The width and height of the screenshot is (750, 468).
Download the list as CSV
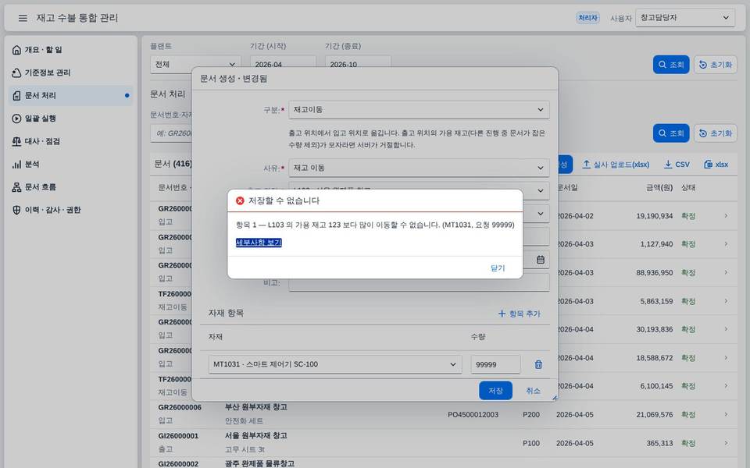point(677,165)
